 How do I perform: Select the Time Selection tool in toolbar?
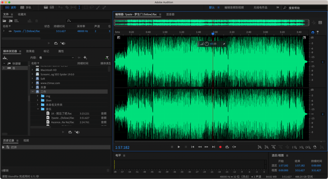point(79,7)
